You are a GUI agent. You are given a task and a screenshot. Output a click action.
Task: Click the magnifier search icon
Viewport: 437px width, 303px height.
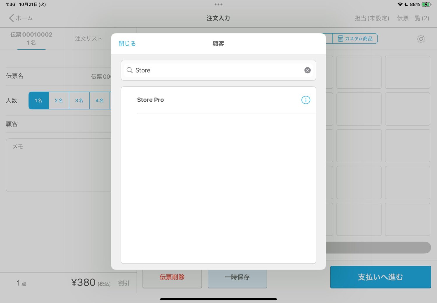pos(130,70)
